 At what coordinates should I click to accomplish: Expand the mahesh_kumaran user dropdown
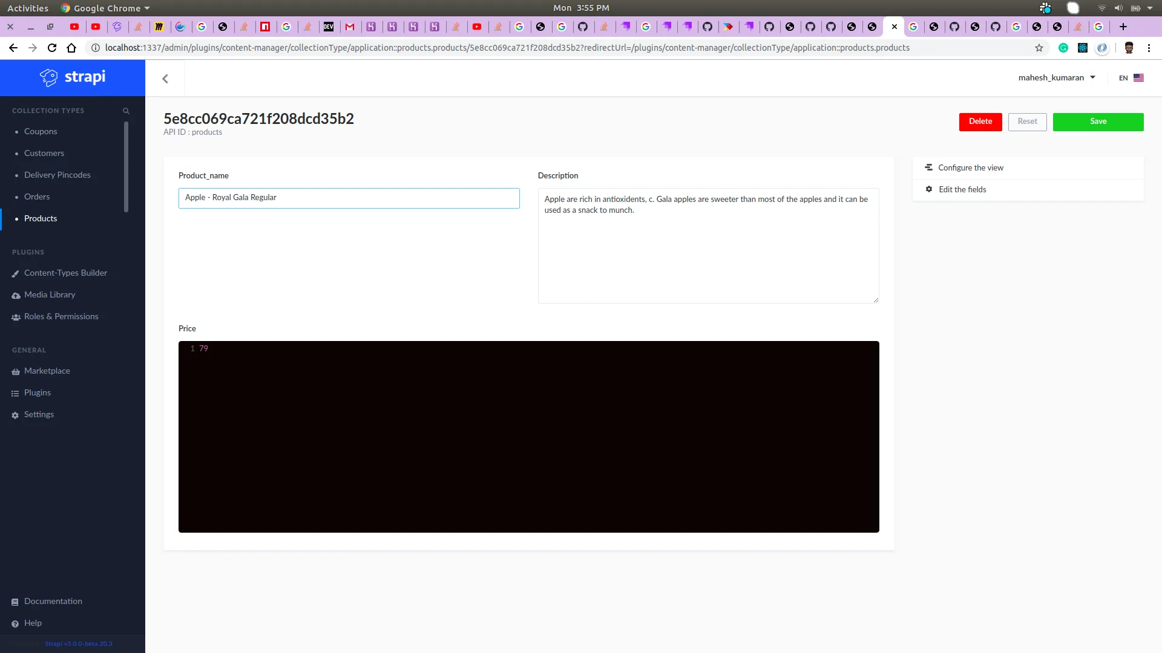point(1057,78)
